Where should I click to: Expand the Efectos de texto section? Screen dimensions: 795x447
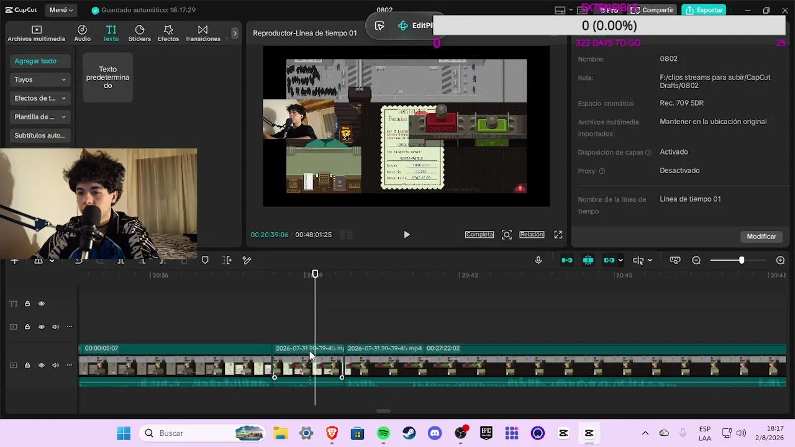[40, 98]
